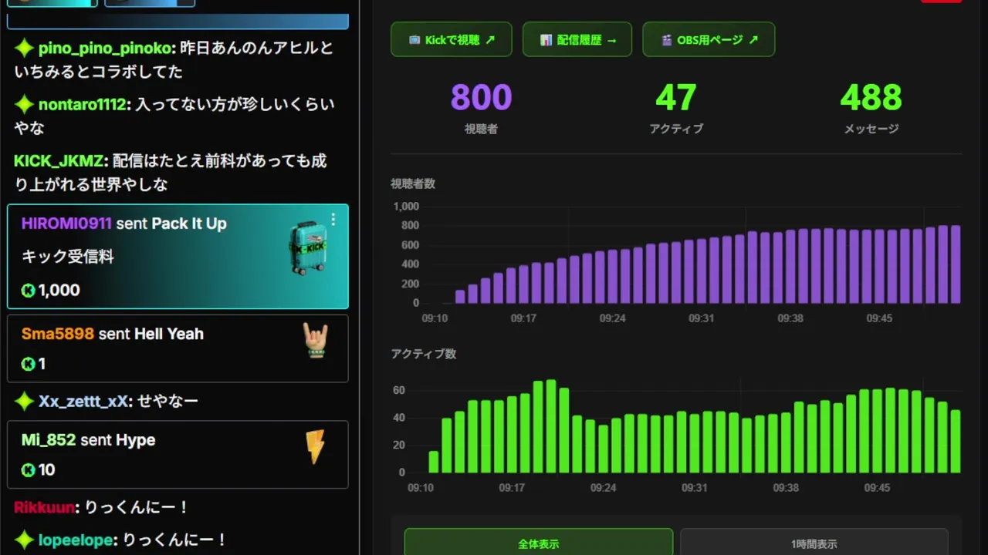The image size is (988, 555).
Task: Click the Kick coin icon in Mi_852 gift
Action: 29,470
